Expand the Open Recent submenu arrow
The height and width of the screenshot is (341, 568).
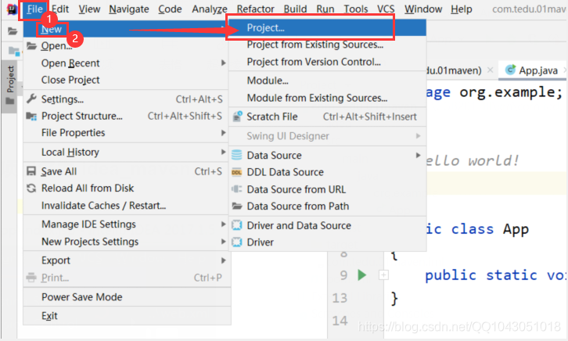tap(224, 63)
